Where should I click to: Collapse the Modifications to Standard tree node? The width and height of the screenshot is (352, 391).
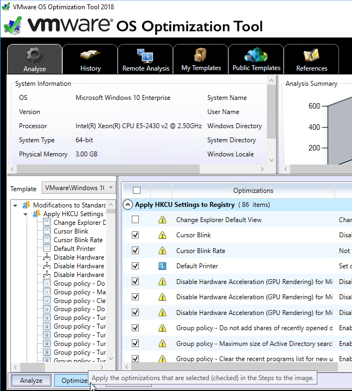[15, 205]
